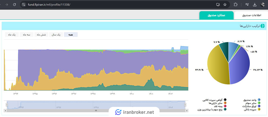Open site information icon in address bar

pos(24,5)
